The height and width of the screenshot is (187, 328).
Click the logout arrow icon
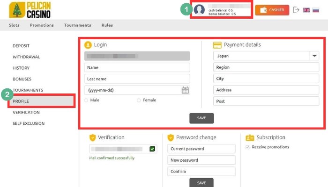pos(296,10)
